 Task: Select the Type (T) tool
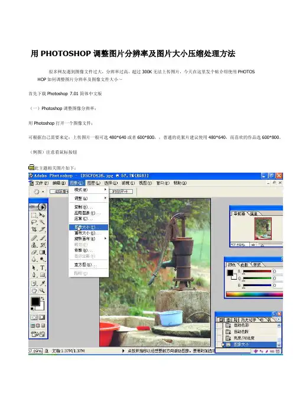[43, 268]
